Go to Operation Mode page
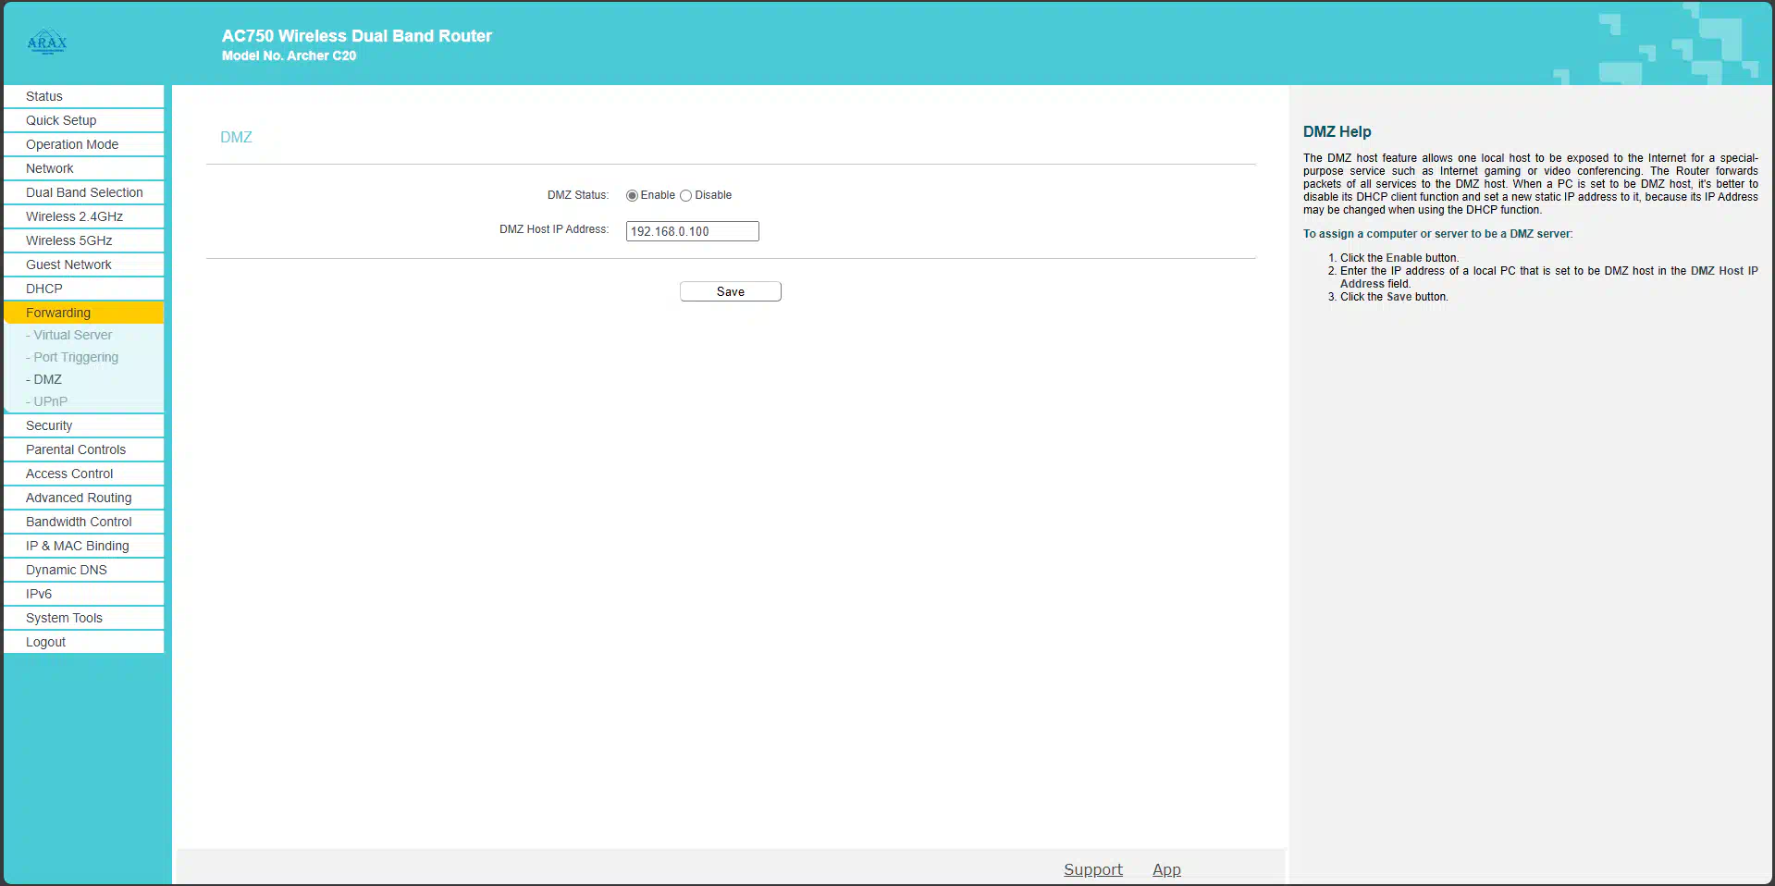1775x886 pixels. coord(84,144)
